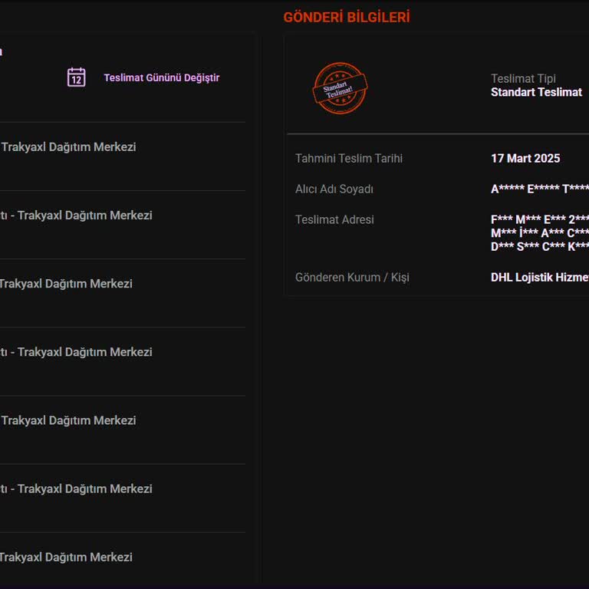The height and width of the screenshot is (589, 589).
Task: Open the Teslimat Gününü Değiştir link
Action: [161, 77]
